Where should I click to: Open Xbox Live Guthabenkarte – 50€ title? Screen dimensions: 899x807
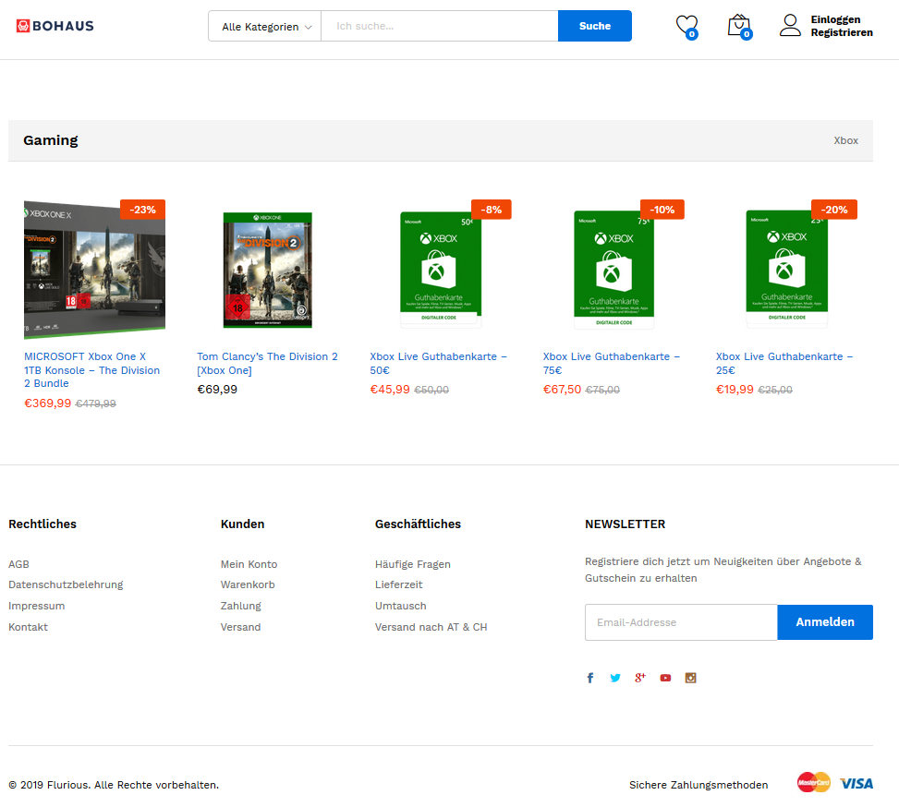coord(439,364)
